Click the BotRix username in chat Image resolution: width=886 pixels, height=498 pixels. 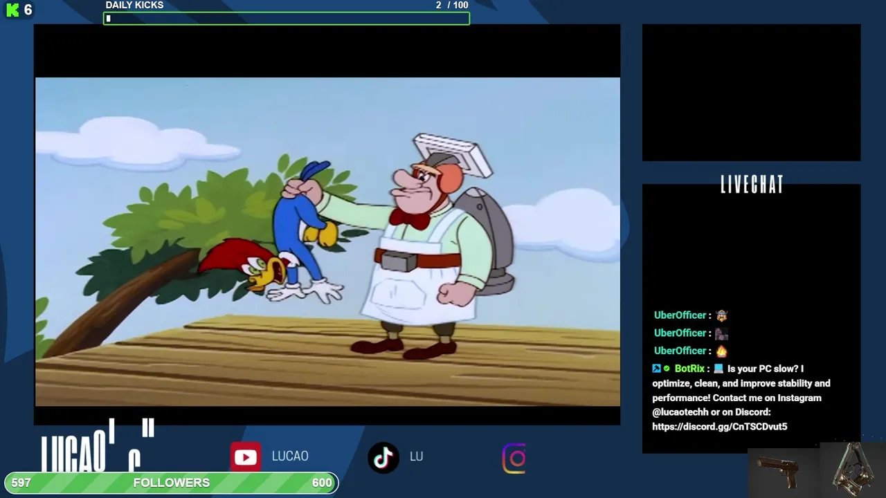pos(689,369)
